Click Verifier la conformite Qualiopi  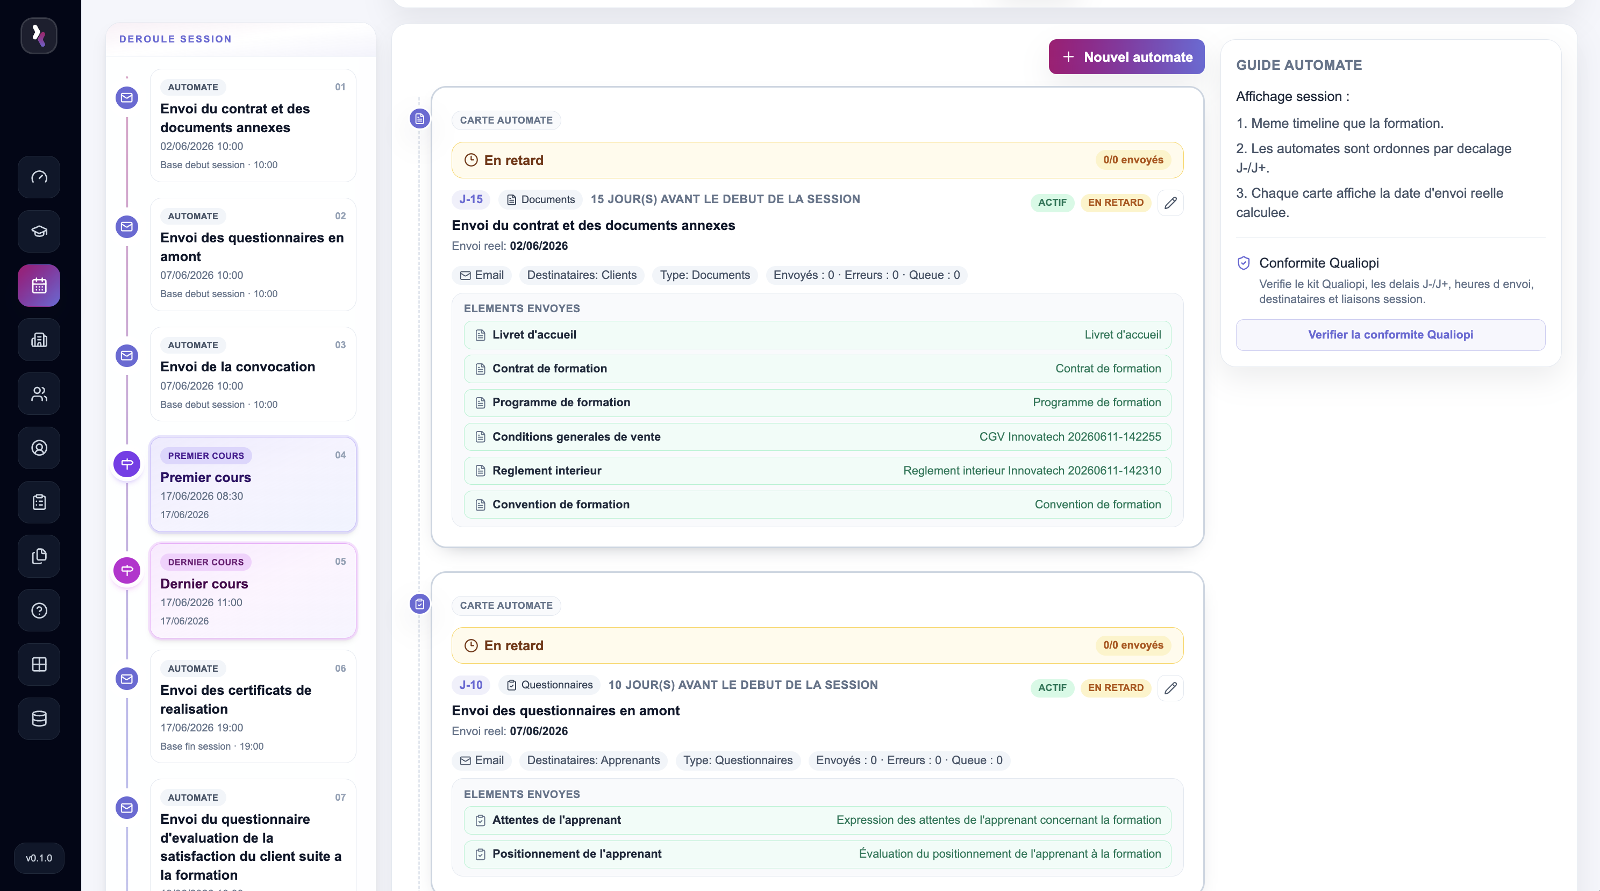point(1390,335)
